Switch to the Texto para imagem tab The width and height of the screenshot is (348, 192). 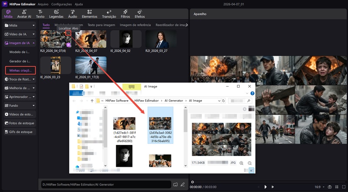(x=101, y=25)
